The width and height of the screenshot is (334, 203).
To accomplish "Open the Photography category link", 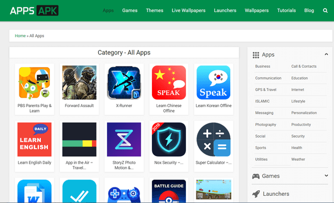I will pyautogui.click(x=266, y=125).
